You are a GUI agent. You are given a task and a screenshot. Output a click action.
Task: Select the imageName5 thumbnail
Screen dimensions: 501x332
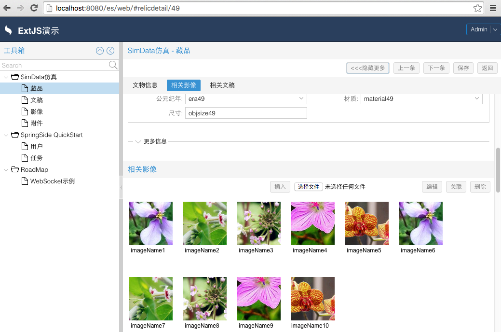367,223
